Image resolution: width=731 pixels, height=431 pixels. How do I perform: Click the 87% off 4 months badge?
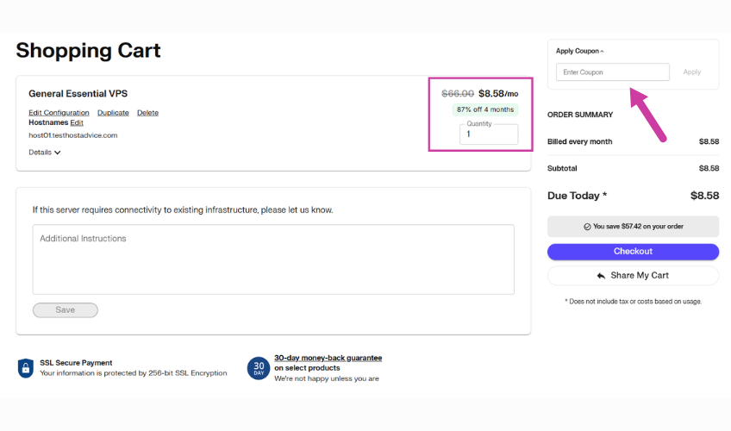tap(485, 109)
